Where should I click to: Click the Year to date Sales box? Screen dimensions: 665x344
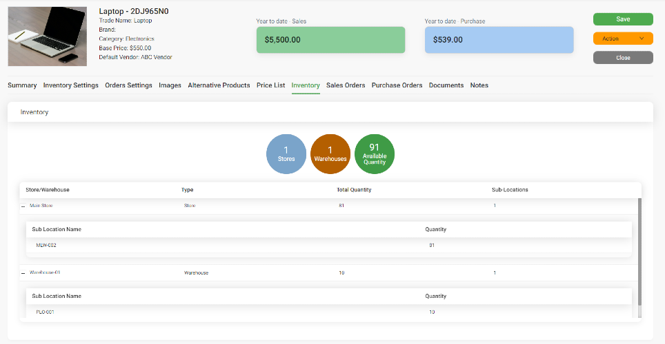coord(331,40)
